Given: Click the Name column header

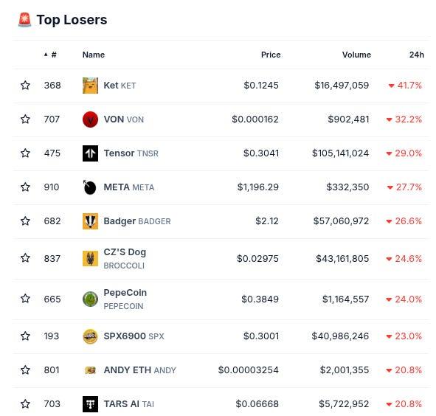Looking at the screenshot, I should [x=94, y=55].
